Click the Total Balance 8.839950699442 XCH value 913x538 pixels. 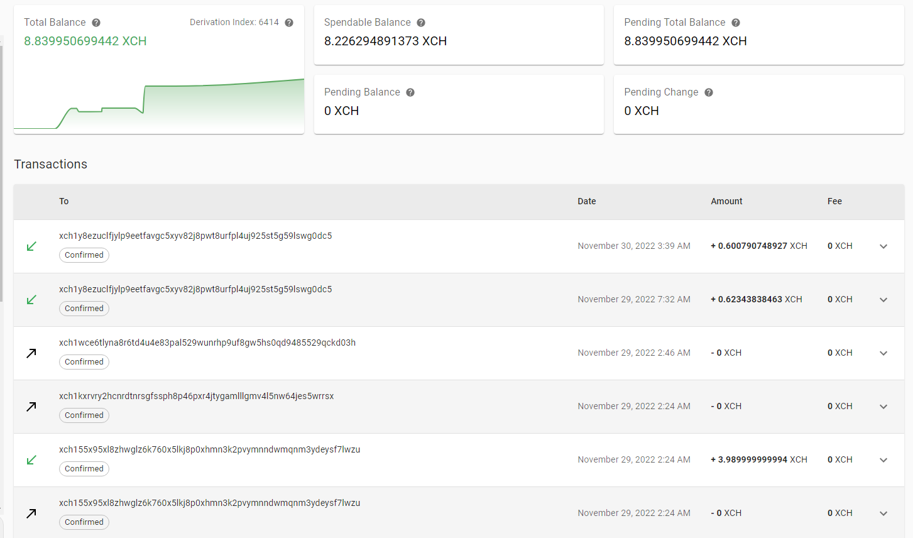(85, 41)
